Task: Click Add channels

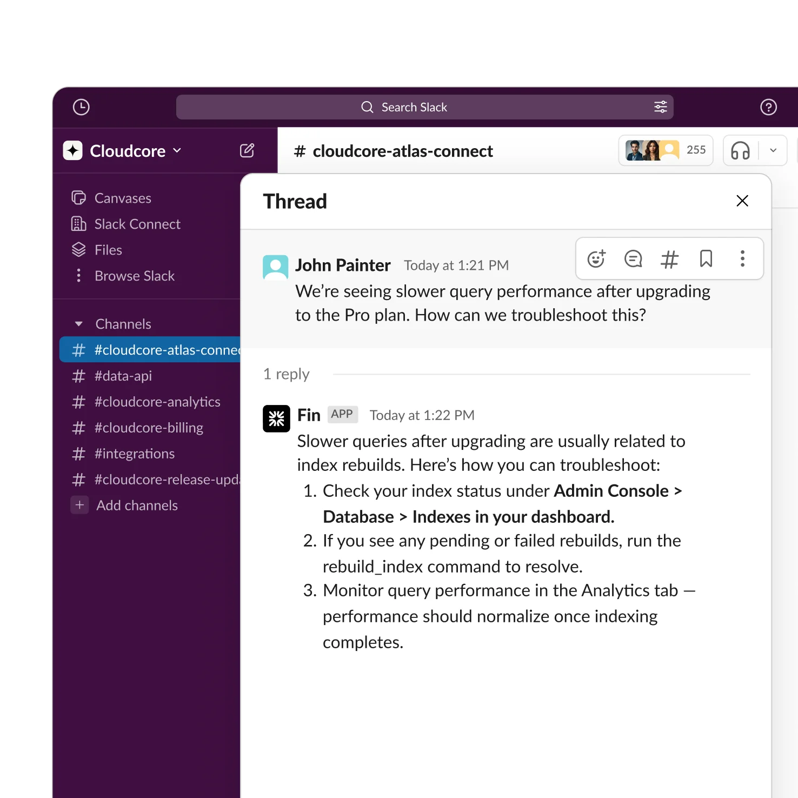Action: coord(136,506)
